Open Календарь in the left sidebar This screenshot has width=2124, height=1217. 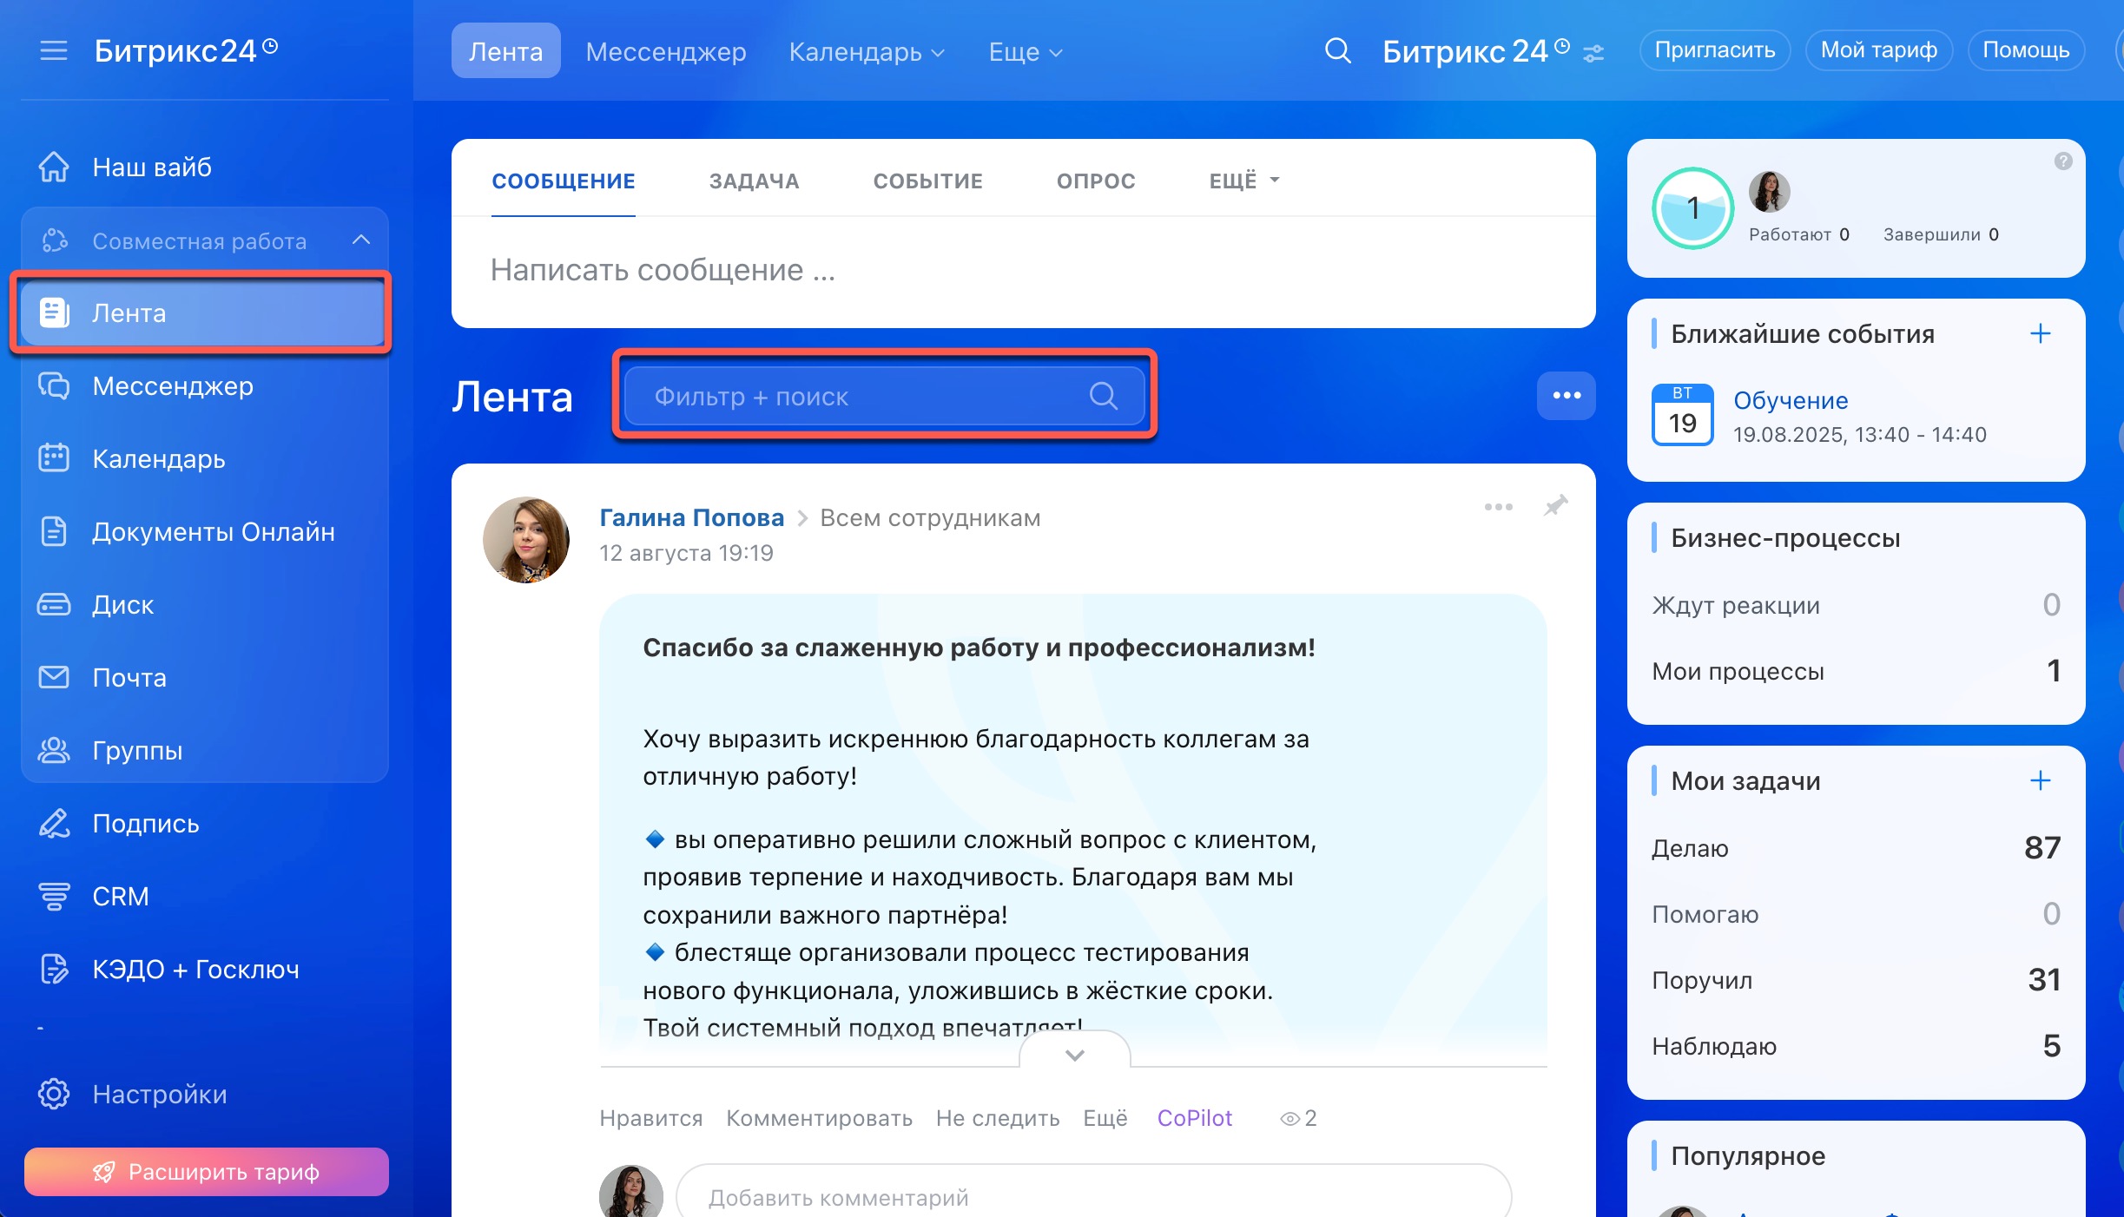pos(205,458)
